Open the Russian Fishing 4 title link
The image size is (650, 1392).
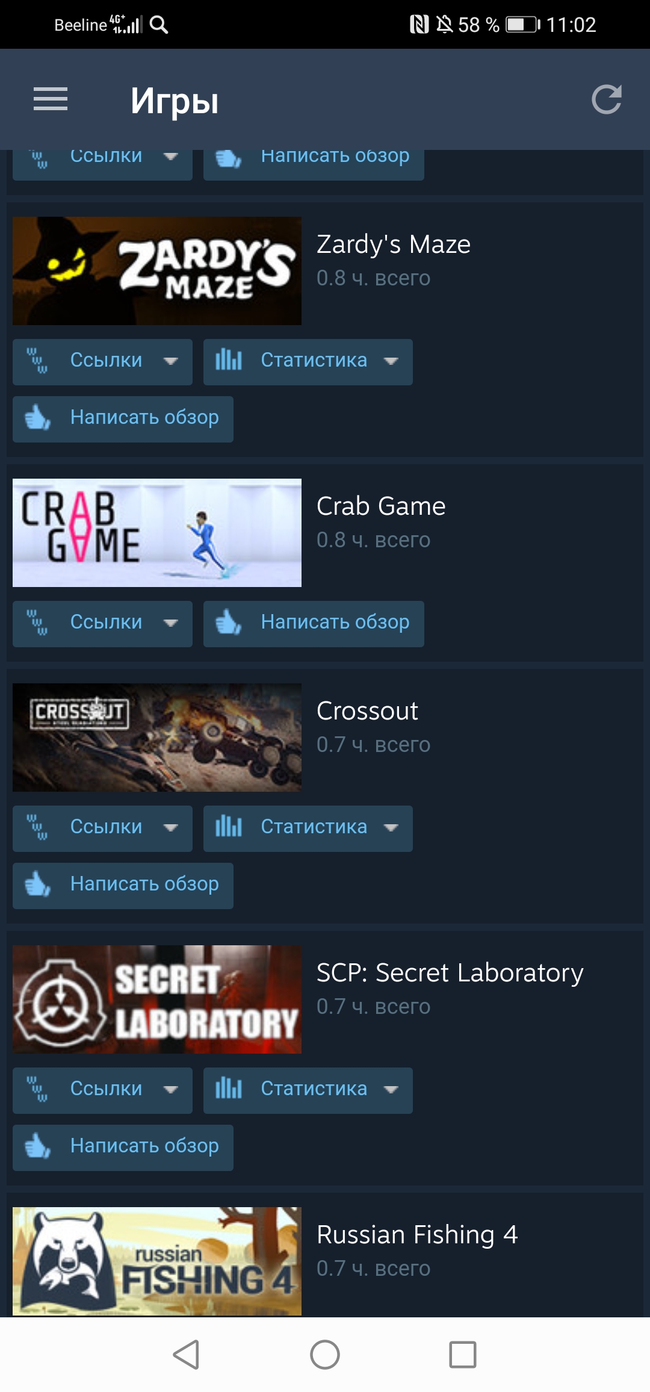[417, 1235]
